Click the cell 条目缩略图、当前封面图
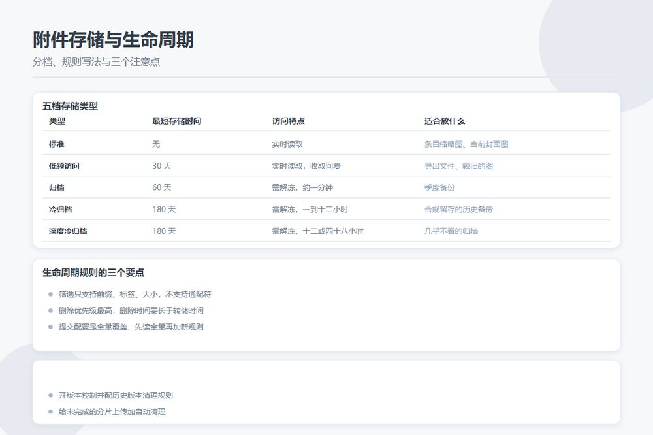The width and height of the screenshot is (653, 435). 466,144
